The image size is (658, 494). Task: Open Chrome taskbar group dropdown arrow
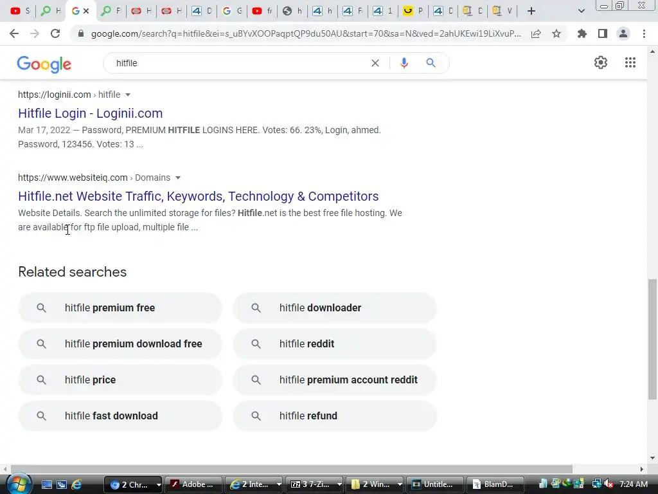pos(158,484)
